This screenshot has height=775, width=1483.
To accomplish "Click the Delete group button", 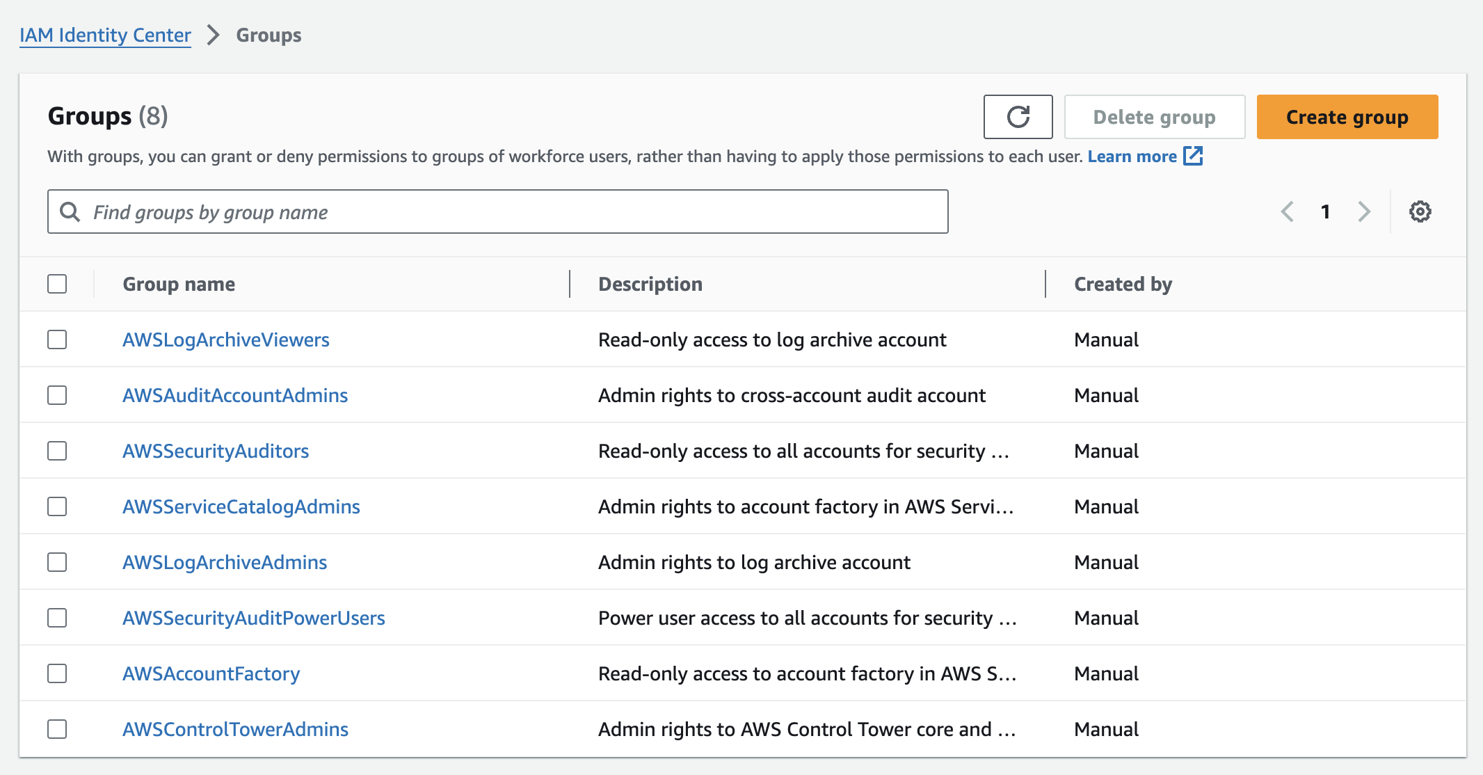I will coord(1153,115).
